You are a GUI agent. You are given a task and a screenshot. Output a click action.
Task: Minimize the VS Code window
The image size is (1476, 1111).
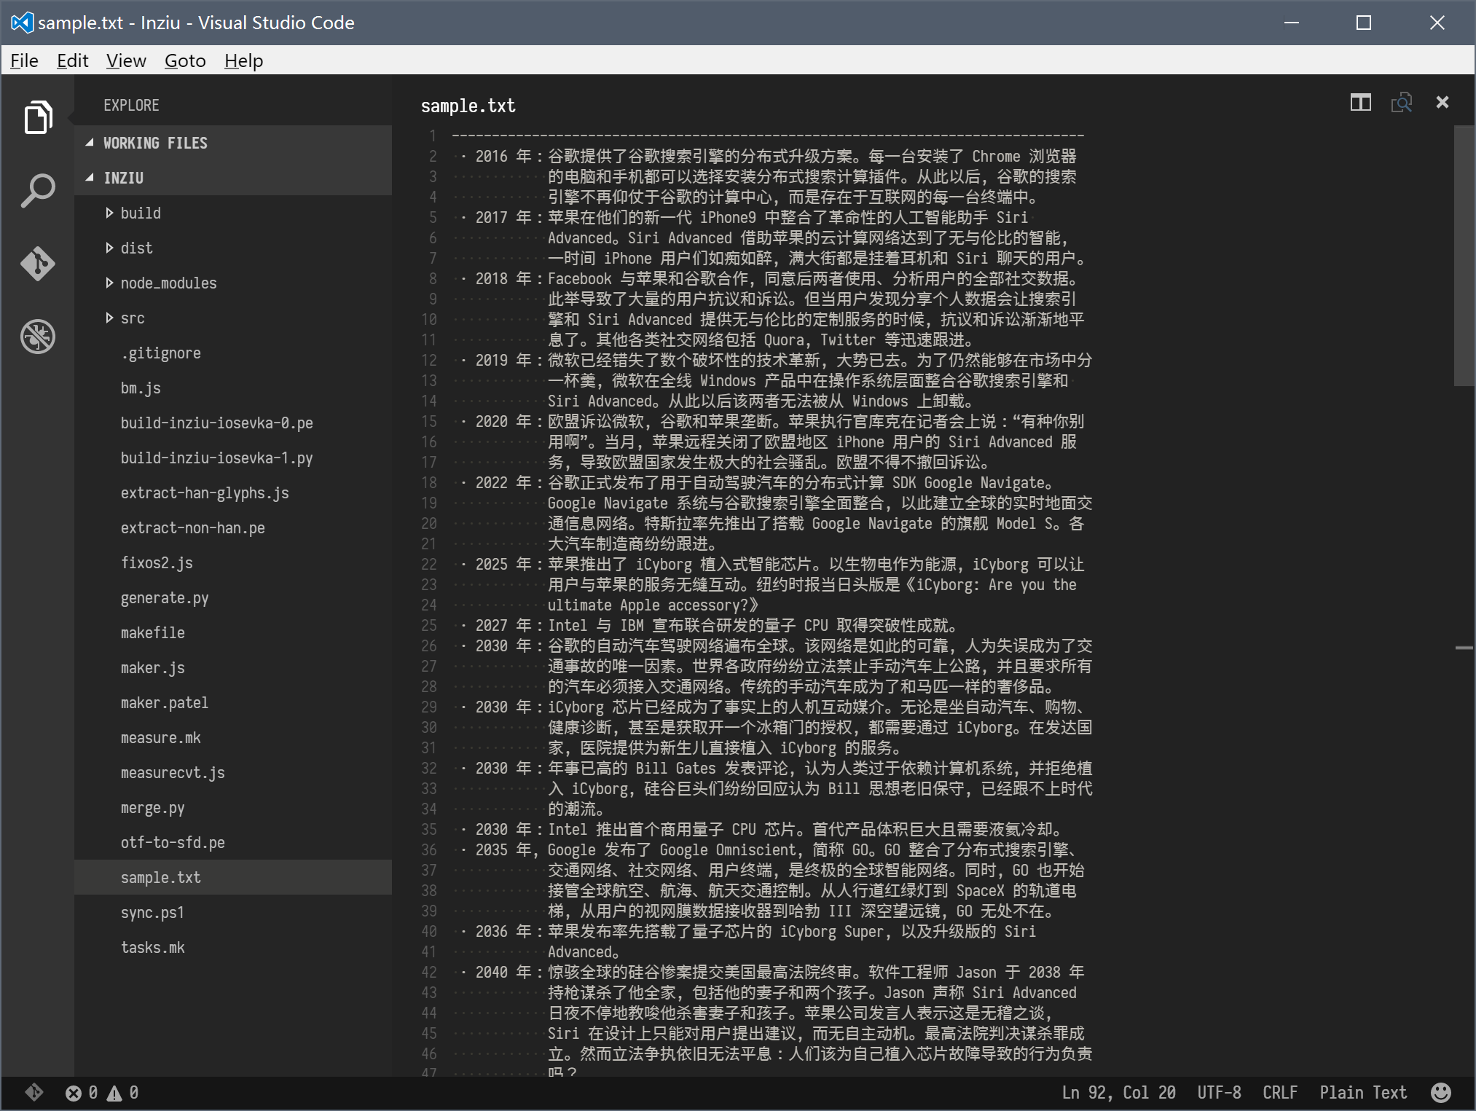1292,23
